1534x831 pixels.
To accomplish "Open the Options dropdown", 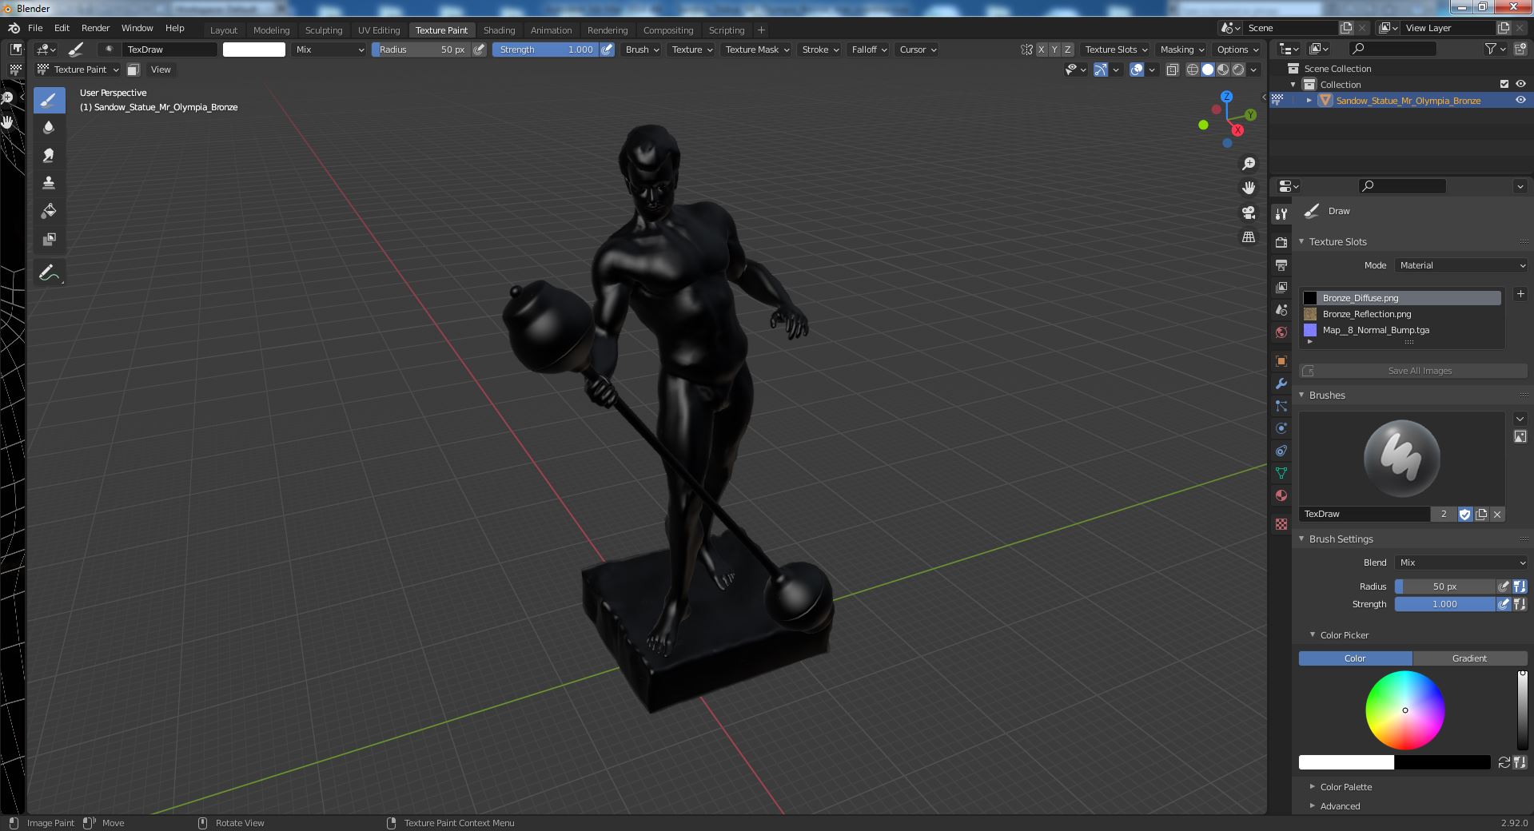I will 1237,50.
